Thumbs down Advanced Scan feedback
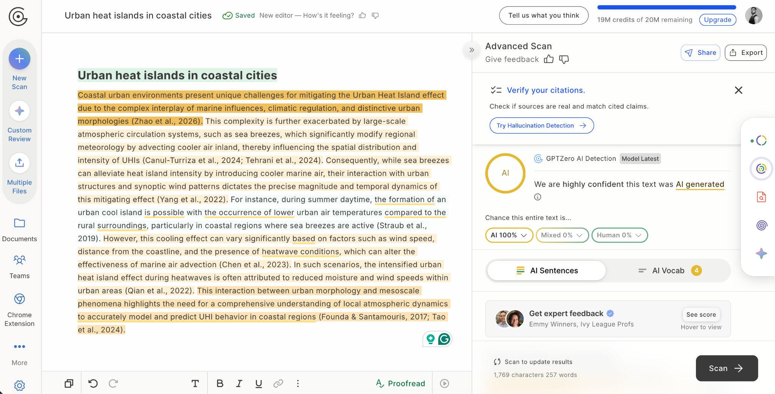Viewport: 775px width, 394px height. [x=564, y=59]
